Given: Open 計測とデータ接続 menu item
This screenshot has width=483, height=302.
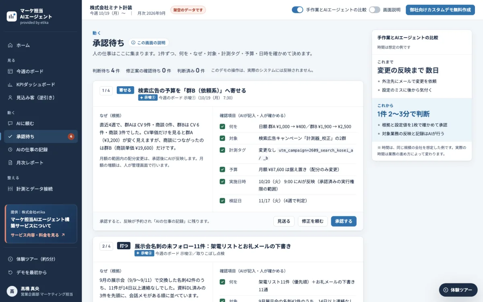Looking at the screenshot, I should pyautogui.click(x=41, y=189).
